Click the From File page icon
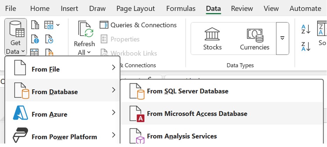The height and width of the screenshot is (147, 327). click(20, 67)
